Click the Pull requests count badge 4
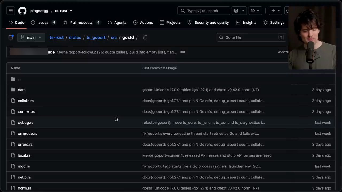Viewport: 342px width, 192px height. click(x=98, y=22)
